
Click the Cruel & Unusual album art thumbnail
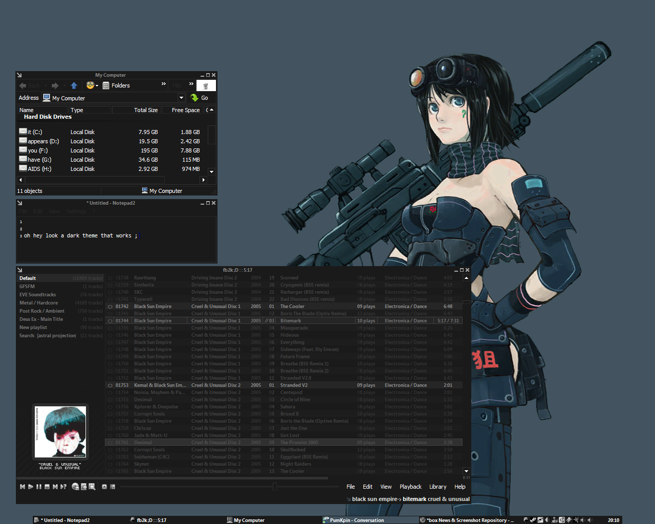tap(60, 432)
